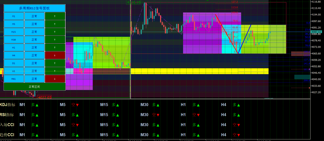The image size is (324, 141).
Task: Click the green up triangle for 趋势CCI M1
Action: click(x=37, y=135)
